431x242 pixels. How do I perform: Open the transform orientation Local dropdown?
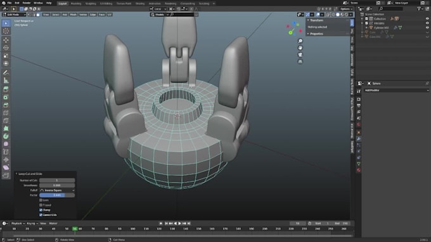click(158, 9)
